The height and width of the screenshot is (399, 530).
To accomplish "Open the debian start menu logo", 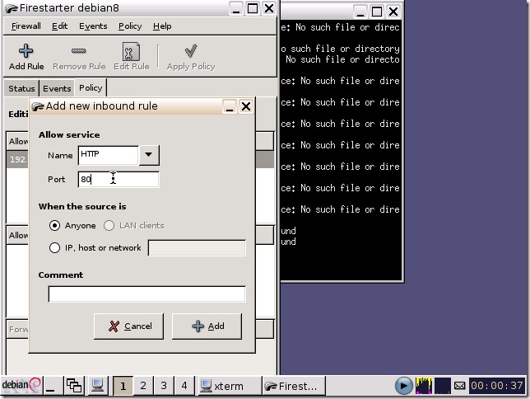I will (21, 385).
